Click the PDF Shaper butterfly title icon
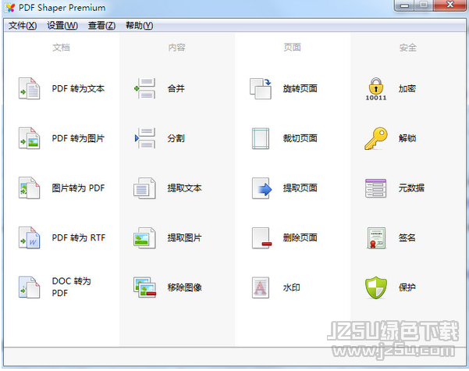 [10, 8]
